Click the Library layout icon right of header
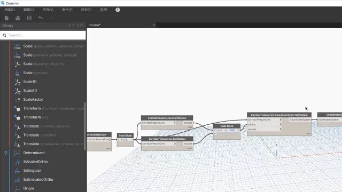The width and height of the screenshot is (342, 192). 82,26
